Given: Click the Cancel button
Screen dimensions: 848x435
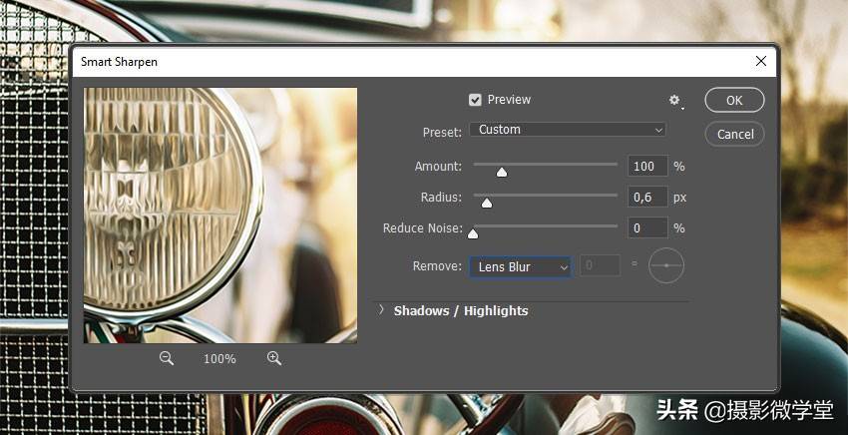Looking at the screenshot, I should coord(734,134).
